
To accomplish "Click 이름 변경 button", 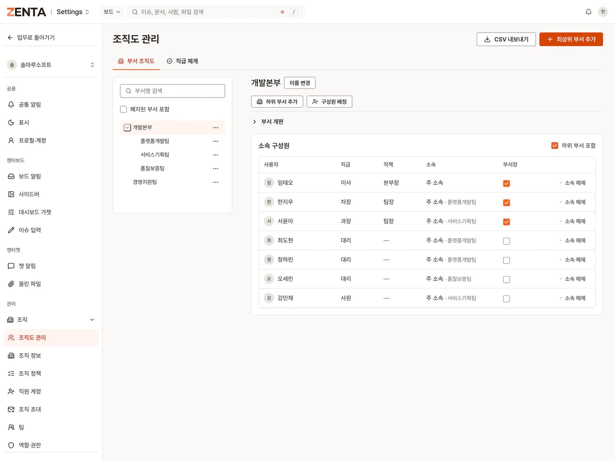I will [x=300, y=83].
